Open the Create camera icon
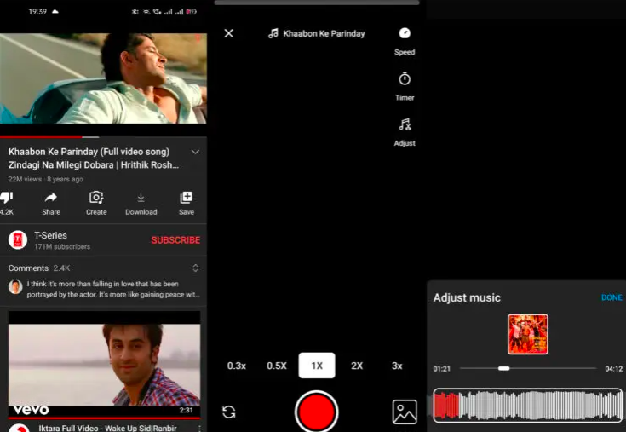Screen dimensions: 626x432 point(96,198)
